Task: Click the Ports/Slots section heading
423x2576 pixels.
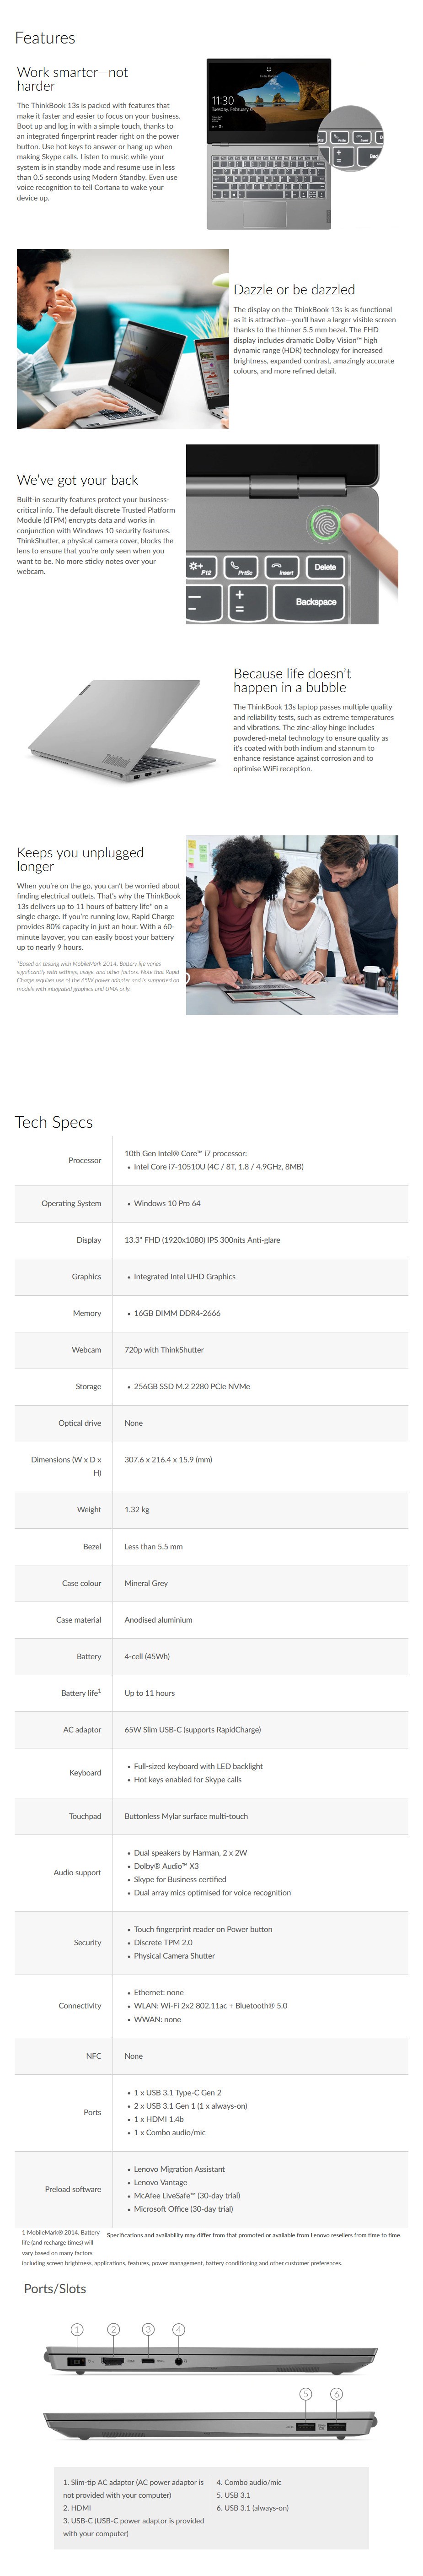Action: [x=55, y=2288]
